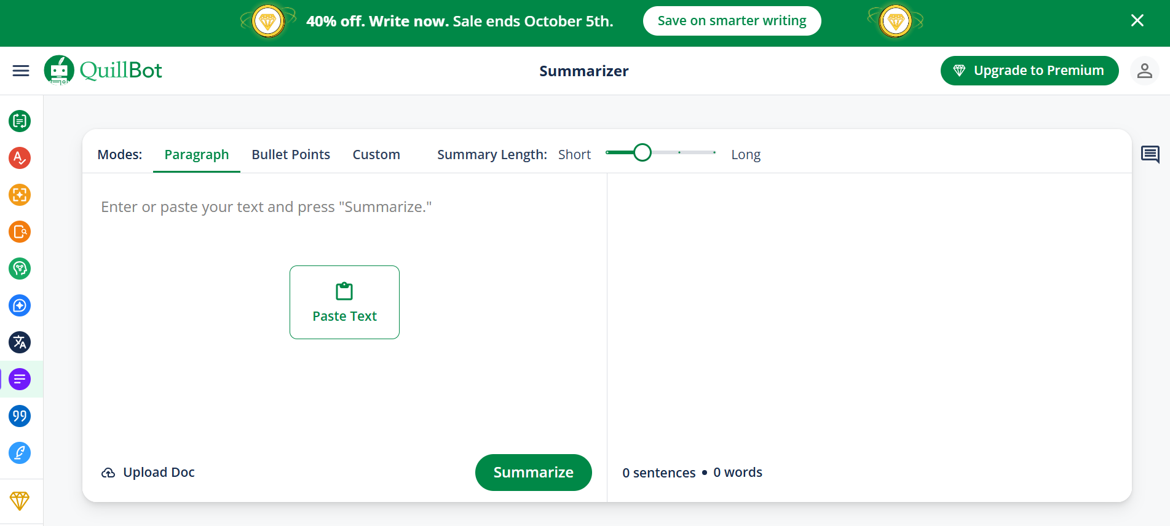Open the Plagiarism Checker sidebar icon

[x=20, y=232]
